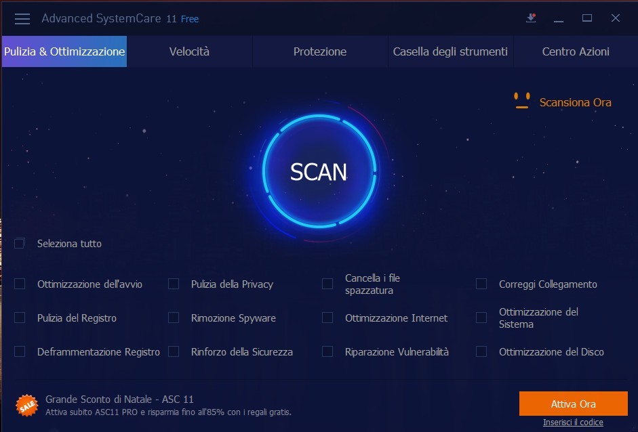Open the hamburger main menu

[22, 19]
